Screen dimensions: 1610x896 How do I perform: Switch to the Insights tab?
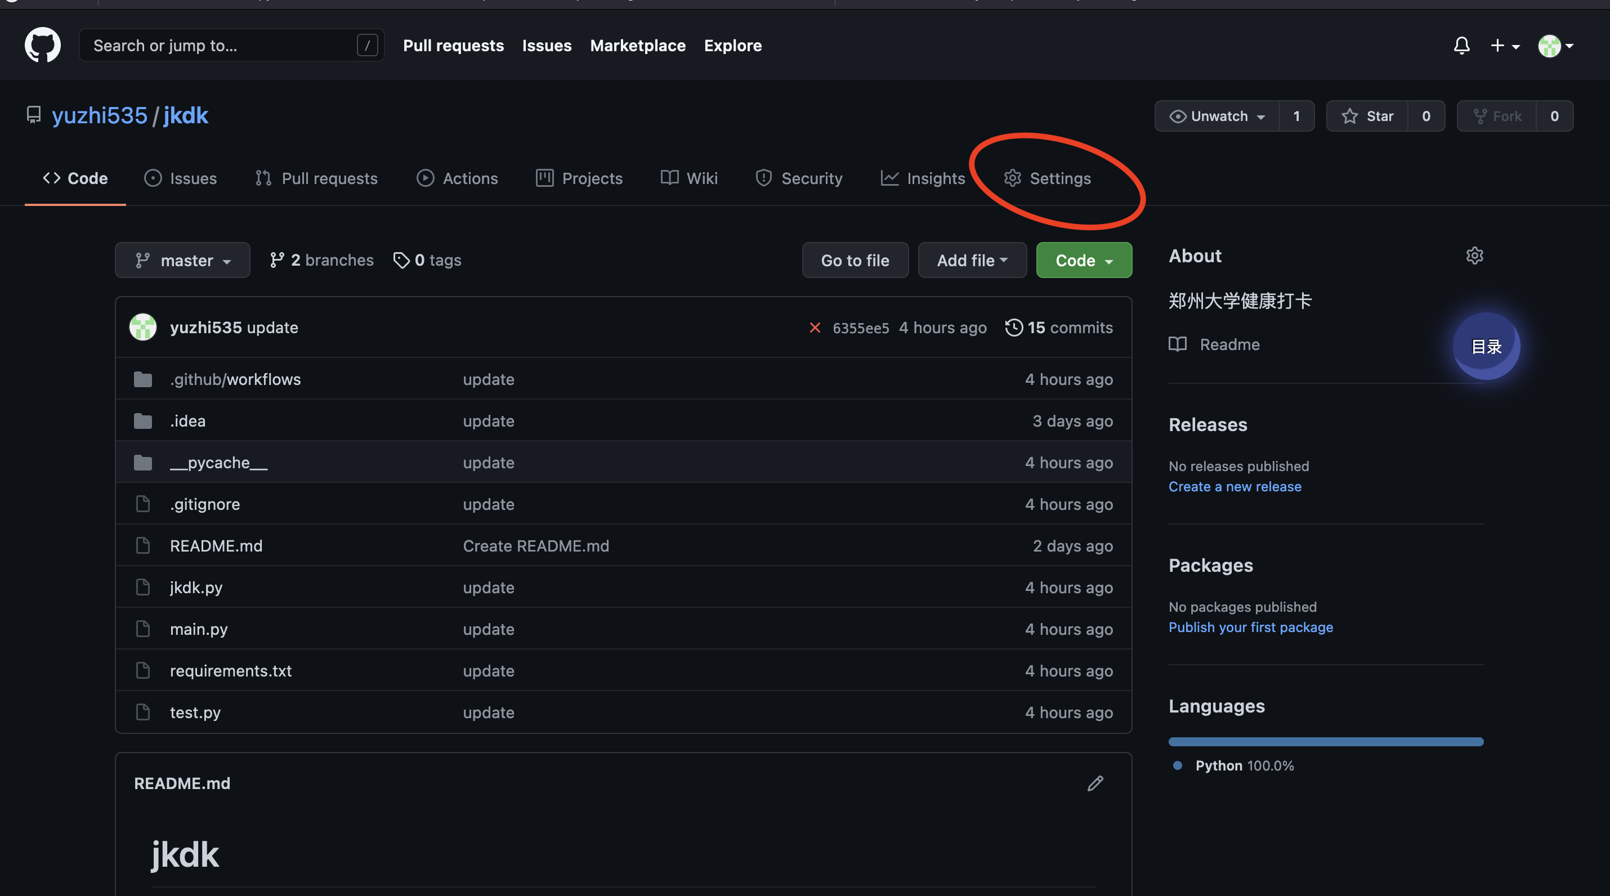pos(923,178)
